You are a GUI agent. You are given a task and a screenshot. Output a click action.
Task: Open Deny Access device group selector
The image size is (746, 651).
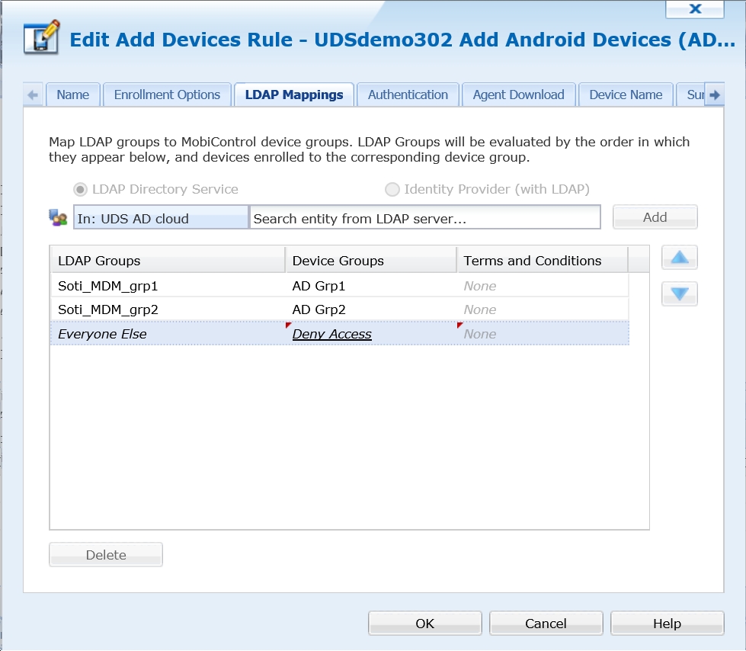(x=332, y=334)
